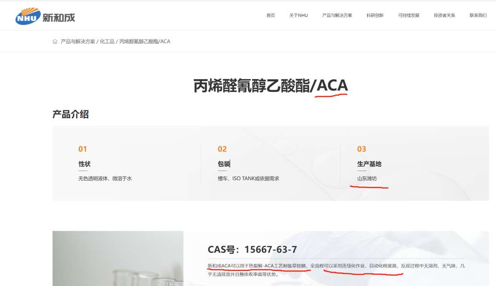Click 联系我们 in the navigation bar
496x286 pixels.
(x=478, y=15)
